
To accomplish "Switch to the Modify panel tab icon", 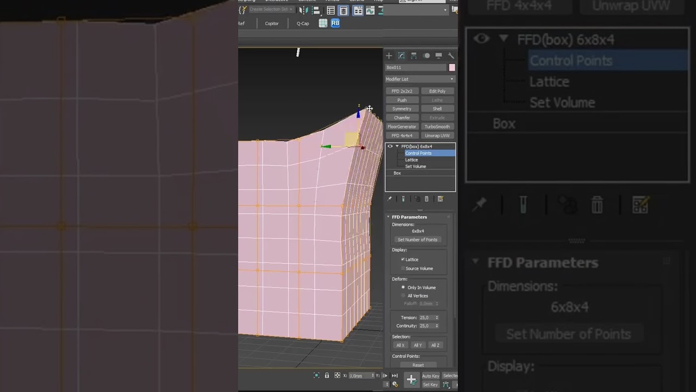I will click(x=401, y=56).
